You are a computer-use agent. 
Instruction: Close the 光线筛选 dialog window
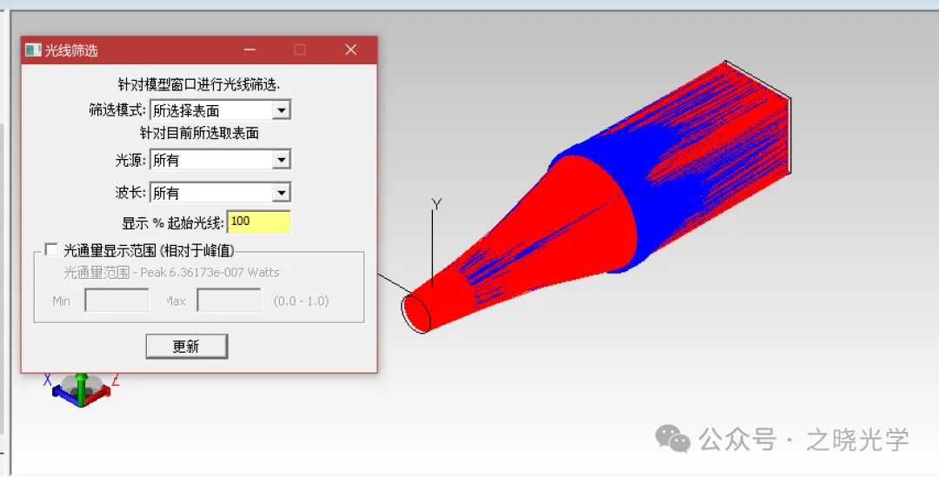click(350, 50)
